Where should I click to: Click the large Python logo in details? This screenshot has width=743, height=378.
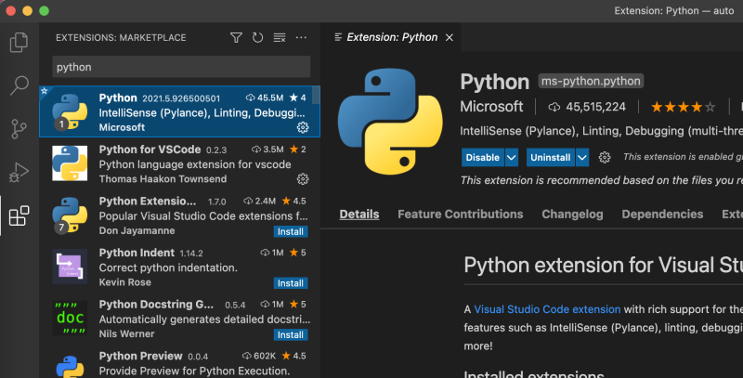tap(390, 122)
